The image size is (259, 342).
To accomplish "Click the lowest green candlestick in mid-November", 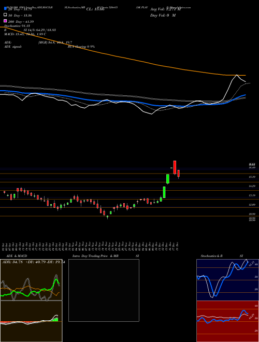I will tap(107, 217).
